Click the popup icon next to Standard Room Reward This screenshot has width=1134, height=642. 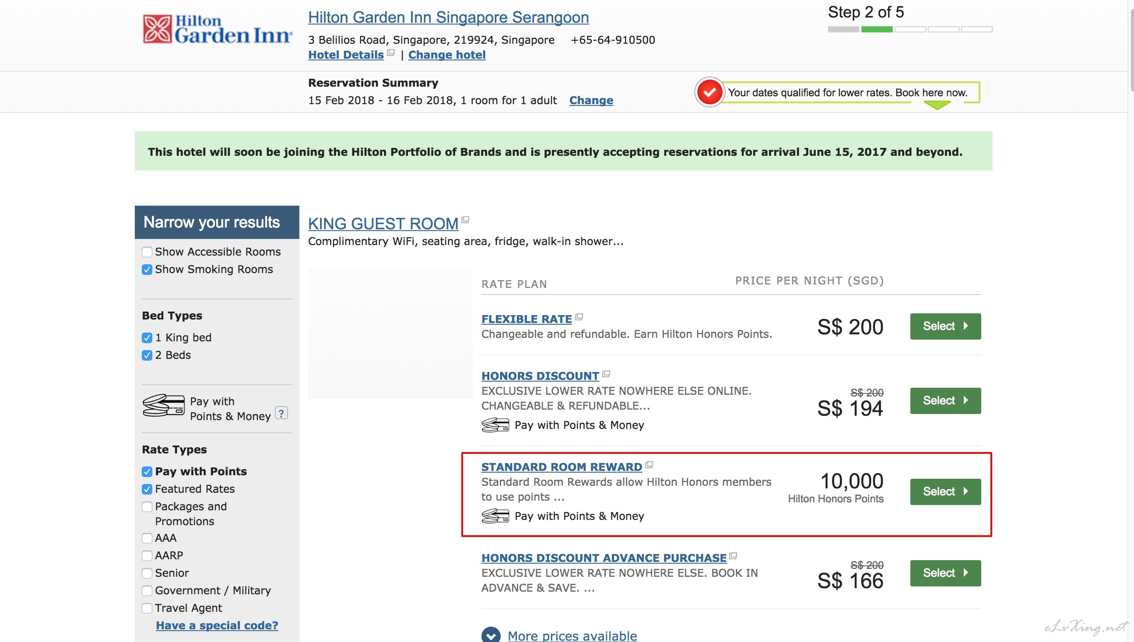649,465
